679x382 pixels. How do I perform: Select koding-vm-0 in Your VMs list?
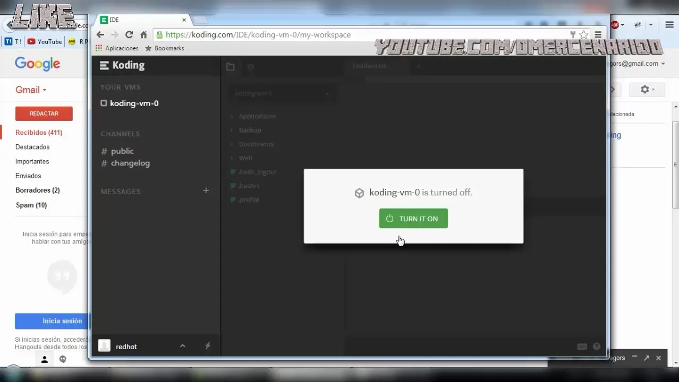[x=134, y=103]
